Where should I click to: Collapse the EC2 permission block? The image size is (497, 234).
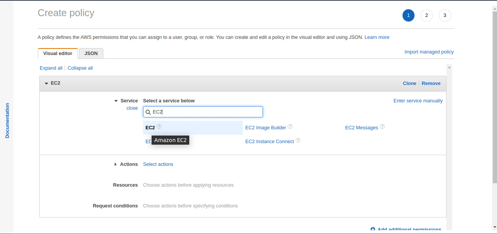click(46, 84)
